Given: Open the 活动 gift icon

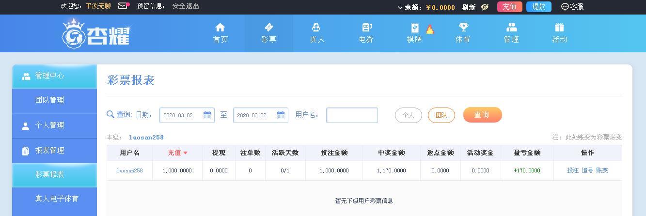Looking at the screenshot, I should tap(560, 28).
